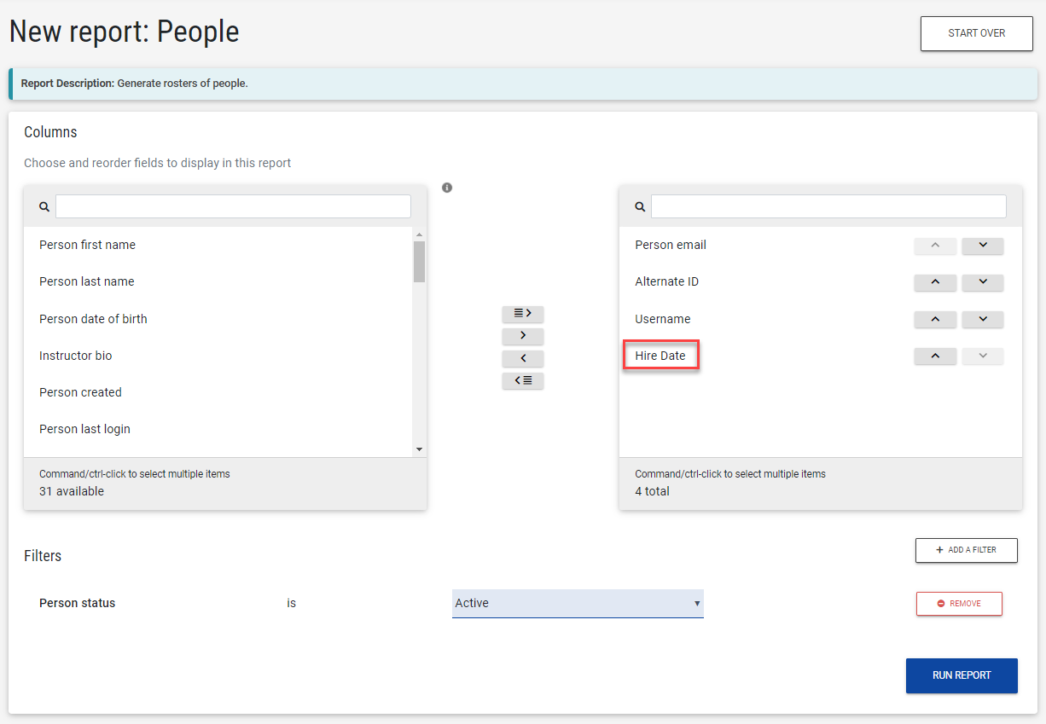The image size is (1046, 724).
Task: Move Alternate ID up in order
Action: [935, 282]
